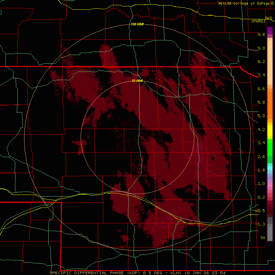Click the 2.6 value on the color scale

(261, 157)
